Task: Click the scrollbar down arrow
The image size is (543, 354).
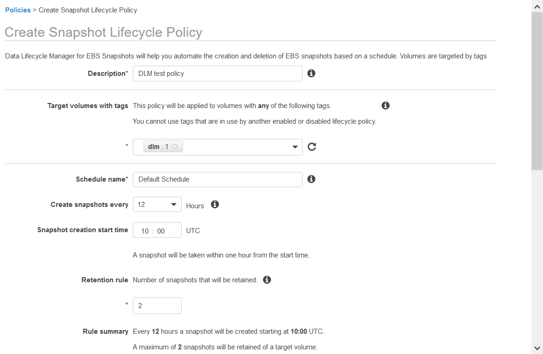Action: click(x=537, y=348)
